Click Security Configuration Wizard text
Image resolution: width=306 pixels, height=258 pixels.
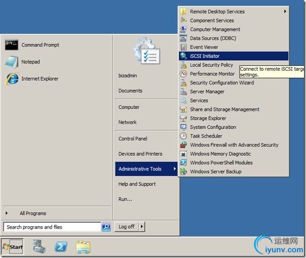click(222, 83)
